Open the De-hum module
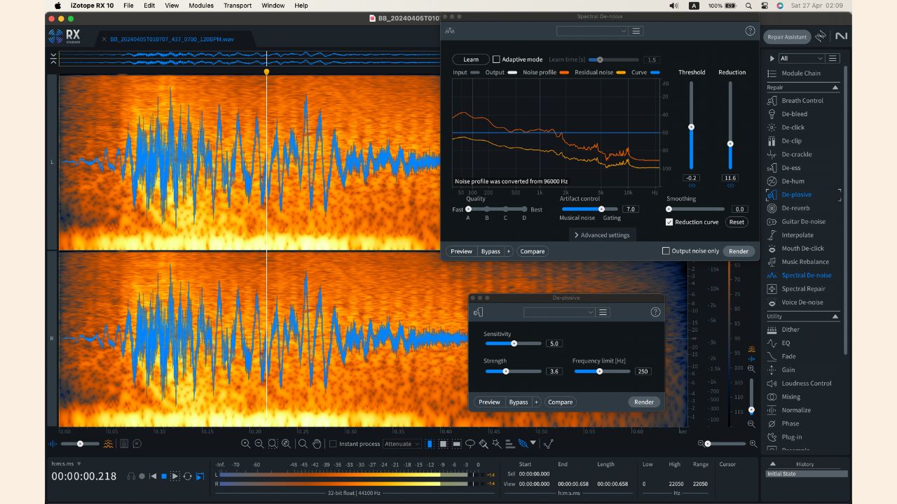Screen dimensions: 897x504 pyautogui.click(x=793, y=181)
